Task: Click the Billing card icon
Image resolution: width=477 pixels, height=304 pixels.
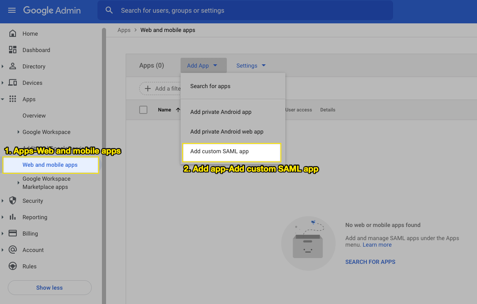Action: coord(12,234)
